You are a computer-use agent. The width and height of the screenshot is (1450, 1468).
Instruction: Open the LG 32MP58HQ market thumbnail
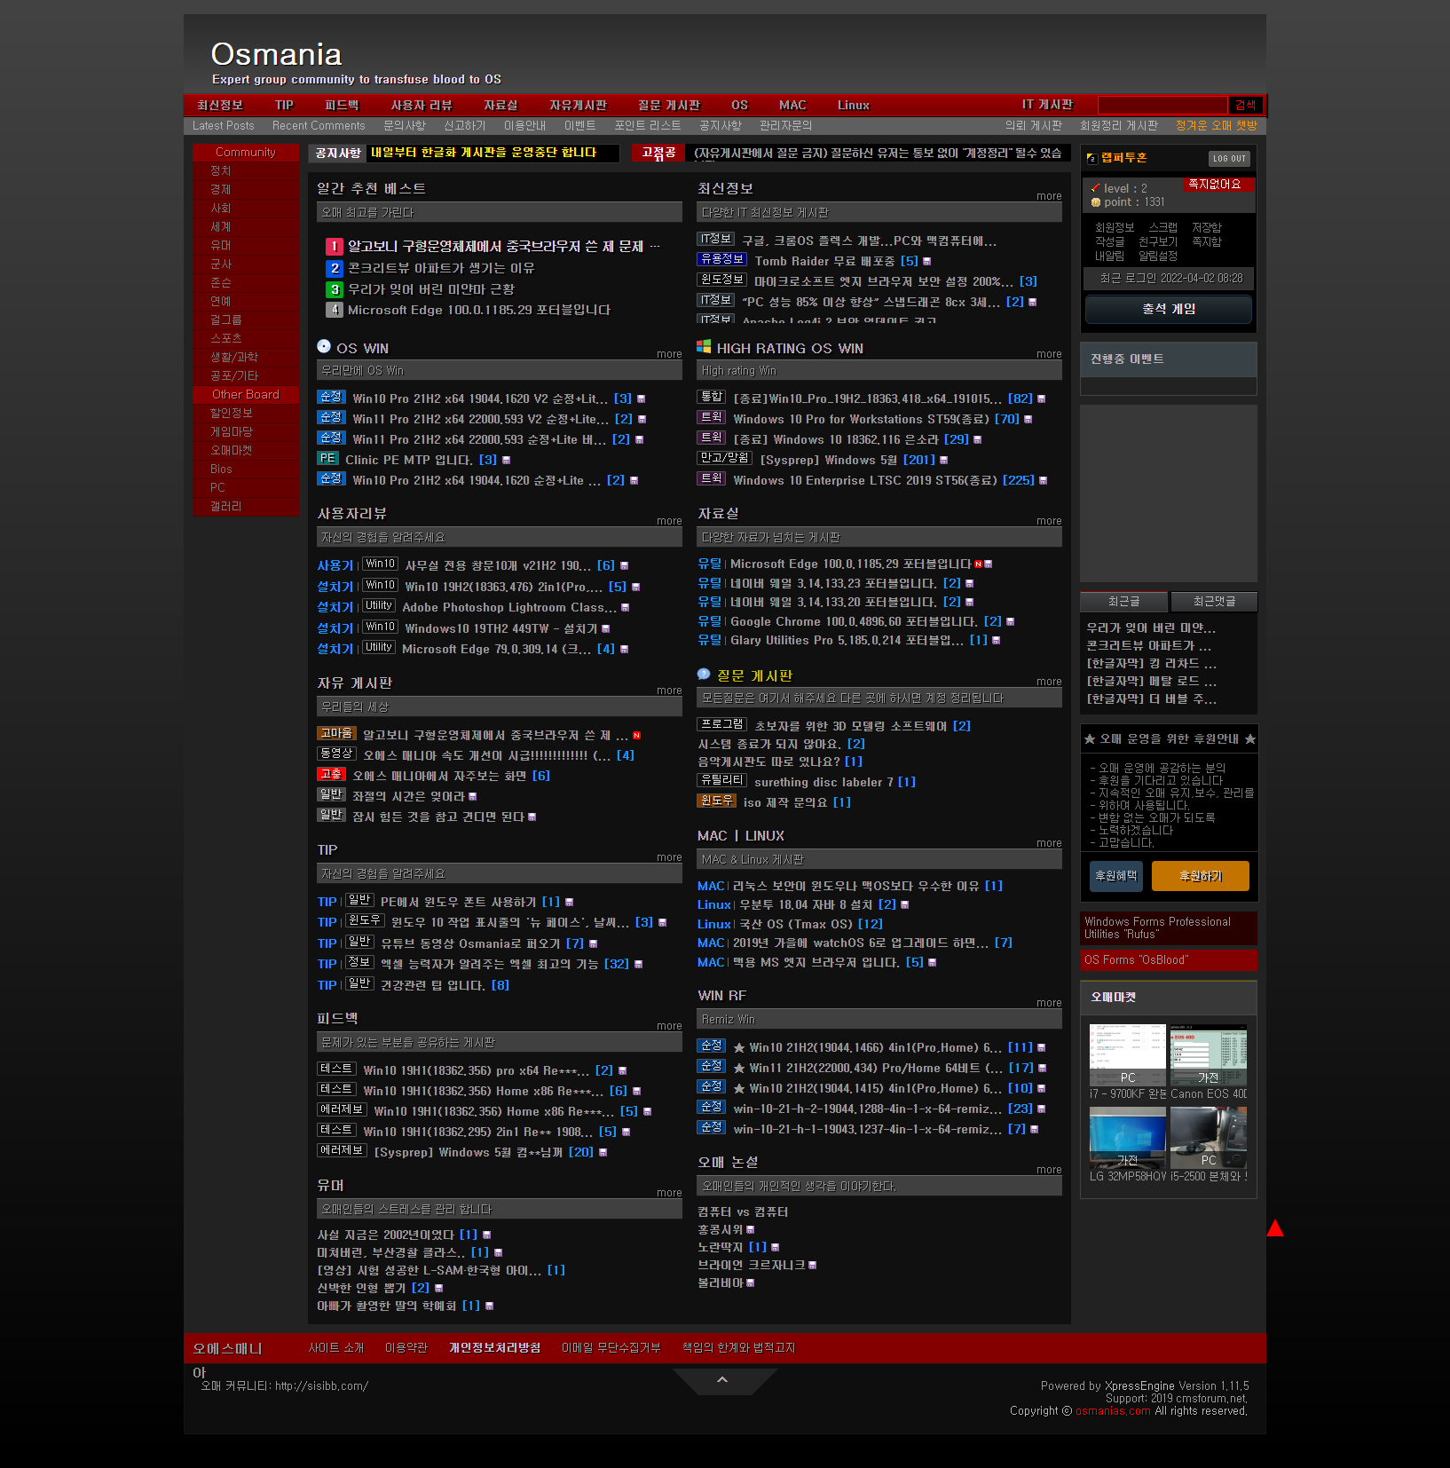click(1128, 1138)
